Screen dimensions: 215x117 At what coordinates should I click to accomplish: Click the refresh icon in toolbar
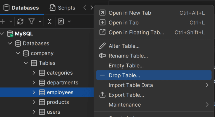coord(20,21)
